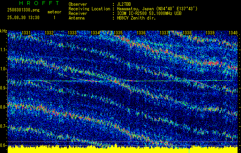This screenshot has width=241, height=153.
Task: Click the 1332 time marker
Action: (49, 33)
